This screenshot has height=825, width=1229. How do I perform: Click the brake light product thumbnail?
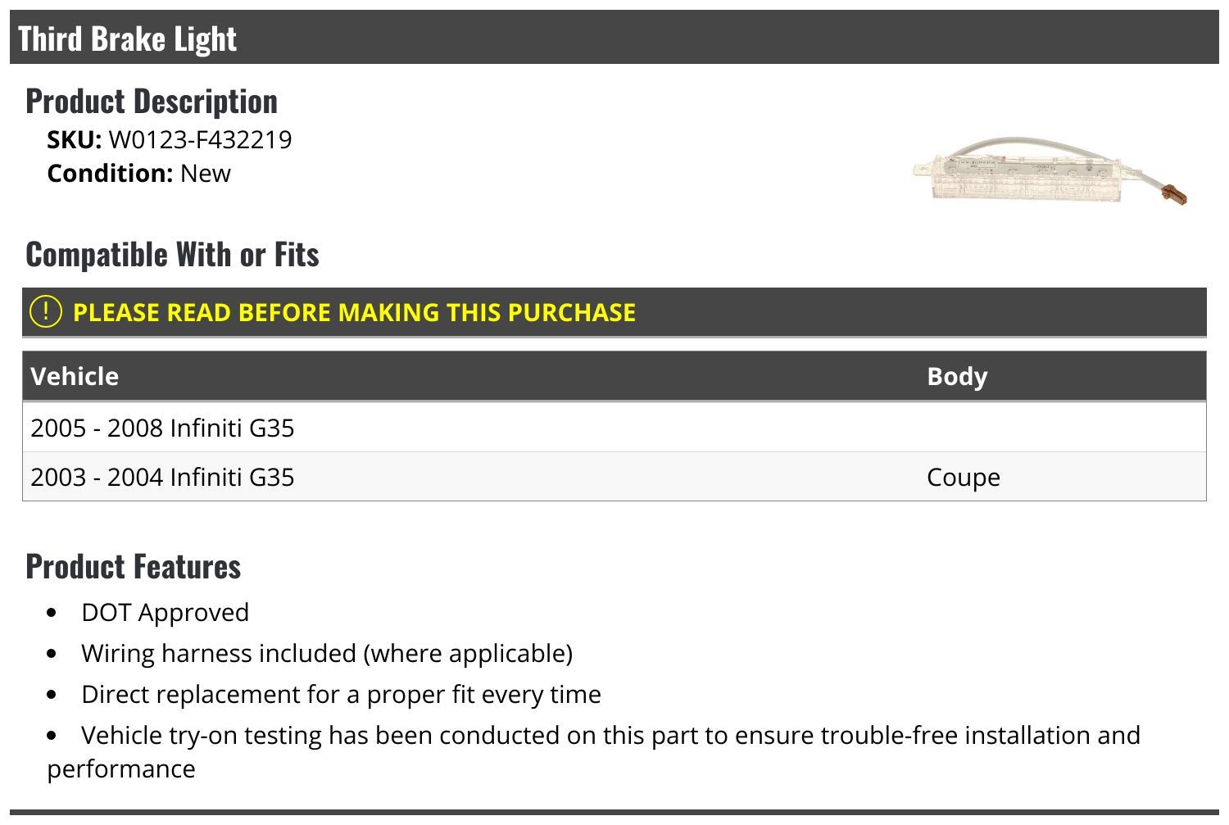point(1050,171)
